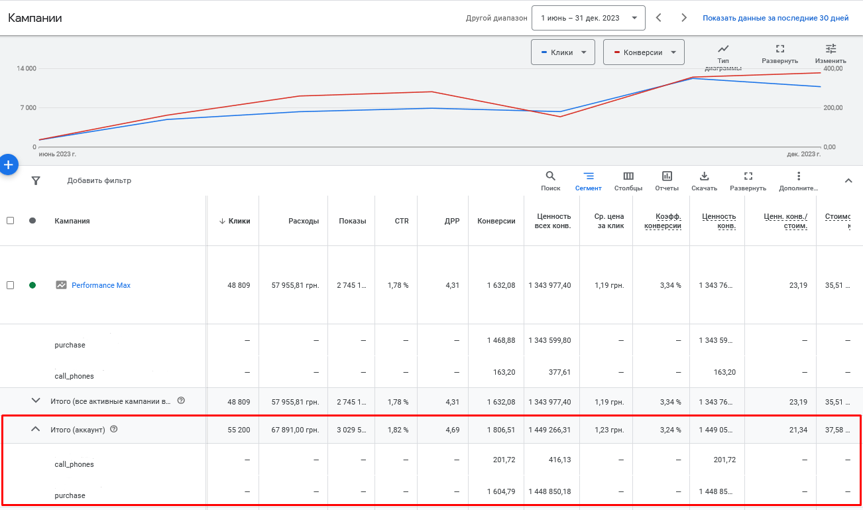Open the Performance Max campaign link
The image size is (863, 510).
[x=101, y=285]
